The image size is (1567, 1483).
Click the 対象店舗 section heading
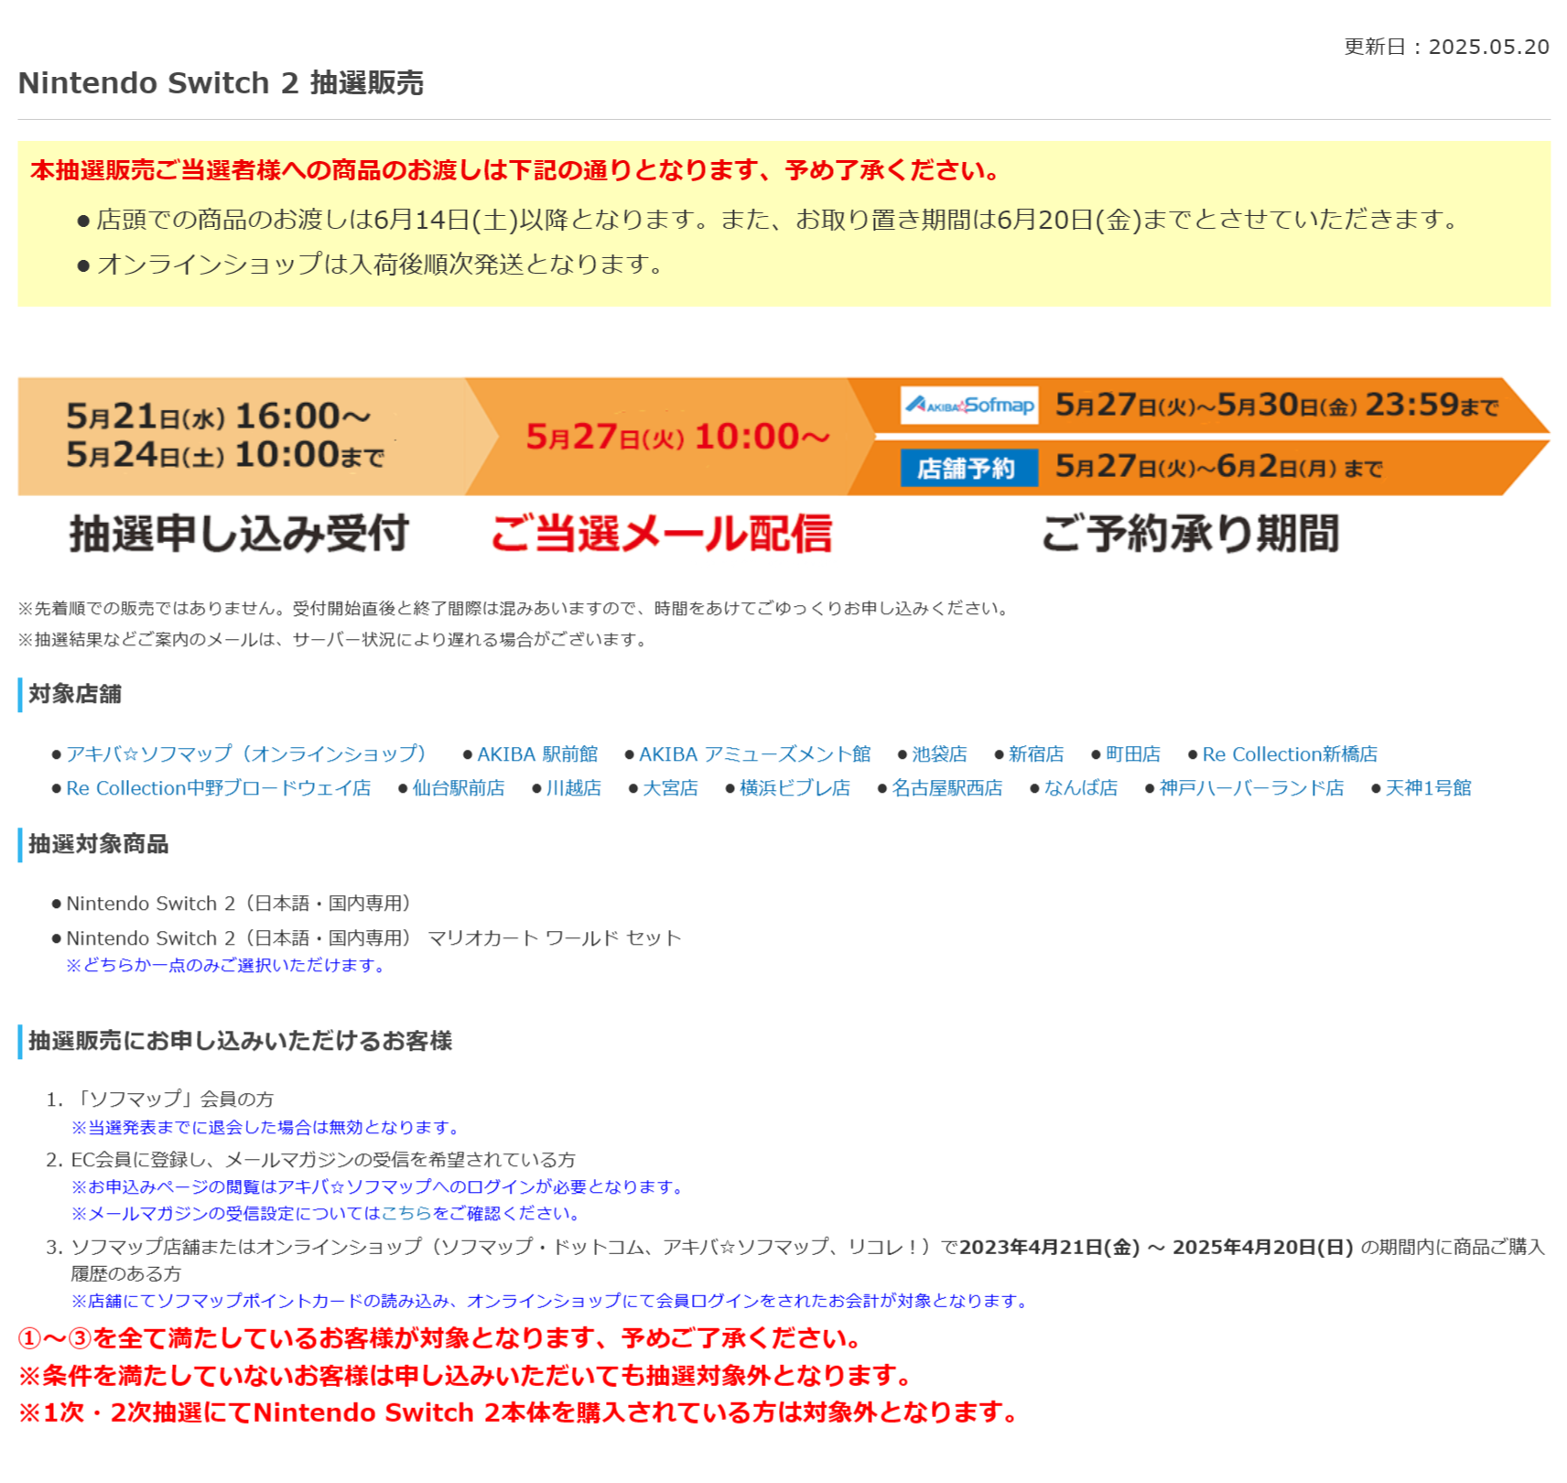[x=75, y=694]
